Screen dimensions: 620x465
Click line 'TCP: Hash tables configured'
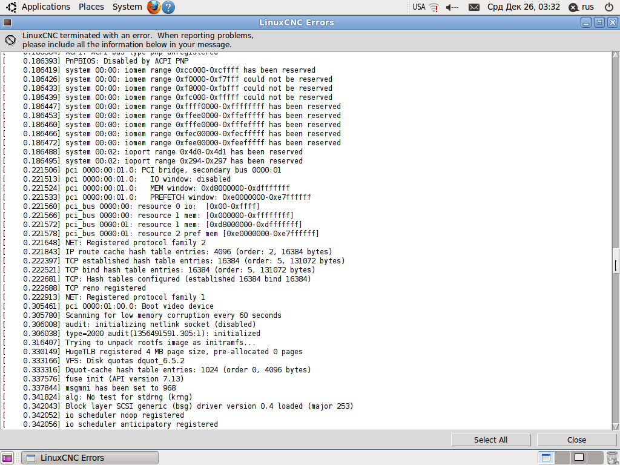[122, 279]
